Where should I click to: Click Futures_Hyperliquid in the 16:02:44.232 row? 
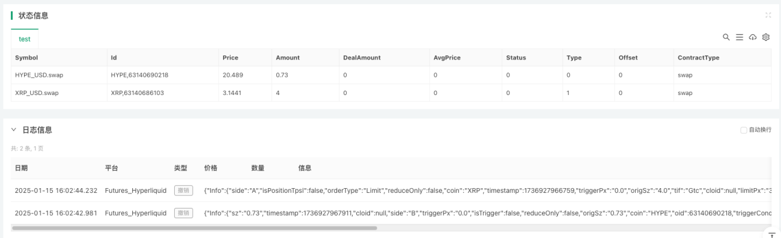pos(136,190)
